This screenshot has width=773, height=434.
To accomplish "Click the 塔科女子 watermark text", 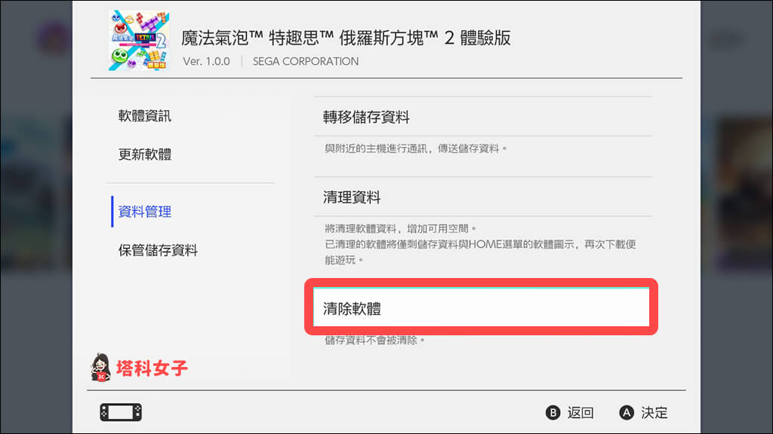I will coord(152,368).
